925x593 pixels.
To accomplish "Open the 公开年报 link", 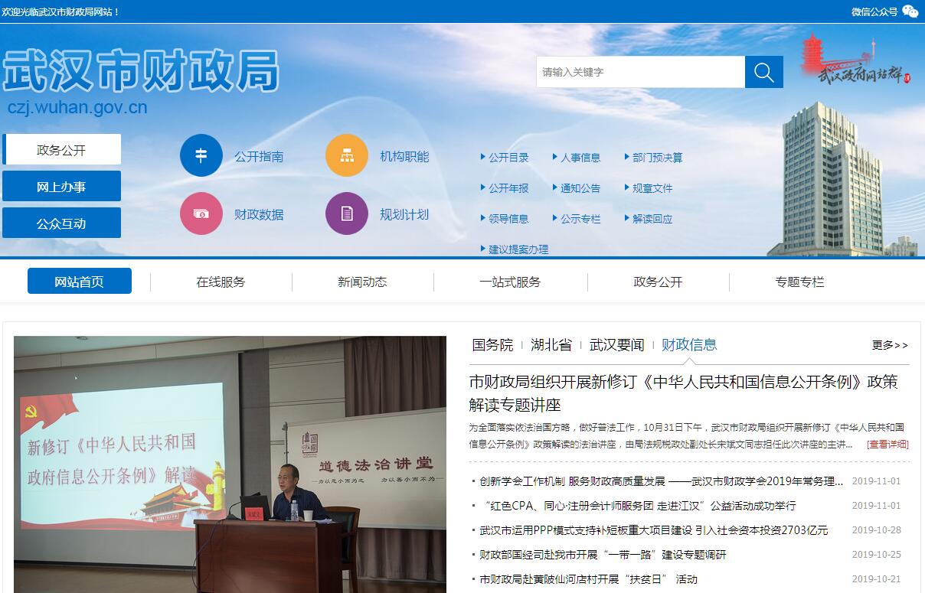I will 508,188.
